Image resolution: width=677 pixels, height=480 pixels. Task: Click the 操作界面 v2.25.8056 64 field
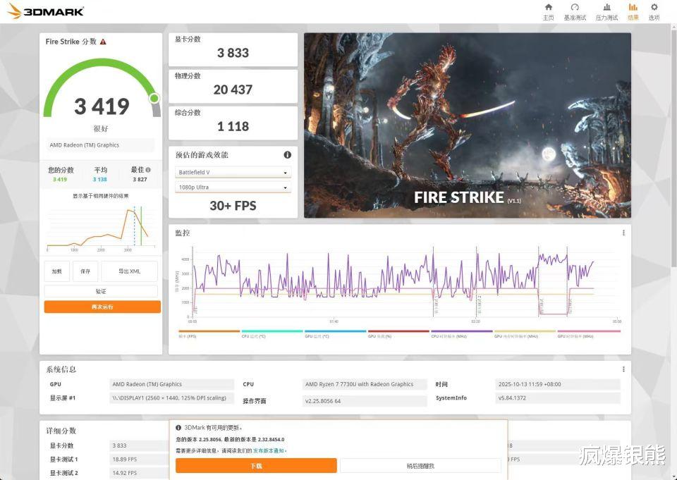pos(365,401)
